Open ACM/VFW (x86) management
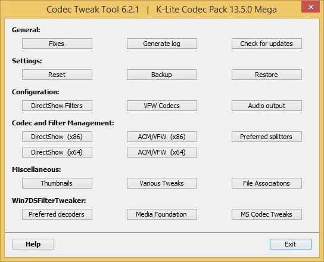Screen dimensions: 324x262 coord(162,137)
